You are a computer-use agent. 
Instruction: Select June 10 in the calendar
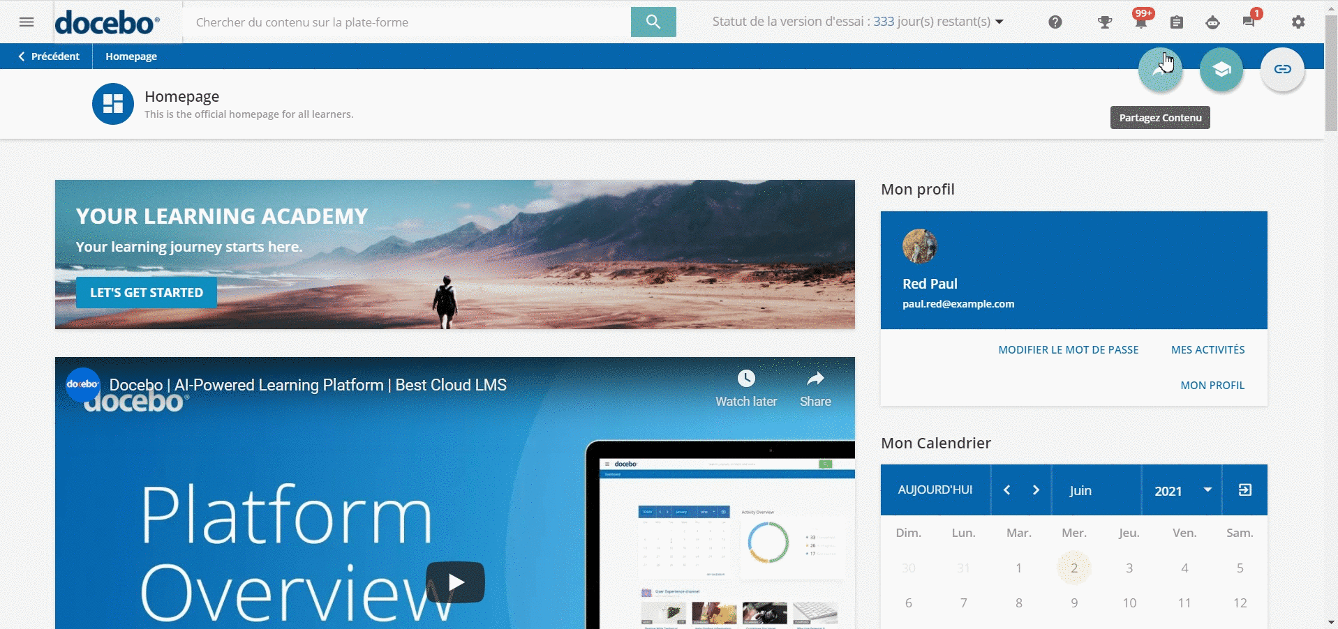pyautogui.click(x=1129, y=603)
